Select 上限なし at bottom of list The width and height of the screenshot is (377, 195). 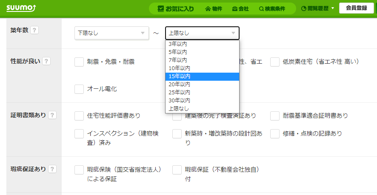click(202, 109)
